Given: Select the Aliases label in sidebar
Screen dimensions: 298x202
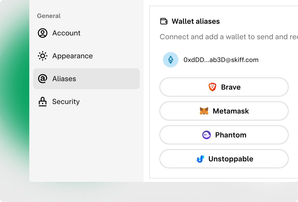Looking at the screenshot, I should (x=64, y=79).
